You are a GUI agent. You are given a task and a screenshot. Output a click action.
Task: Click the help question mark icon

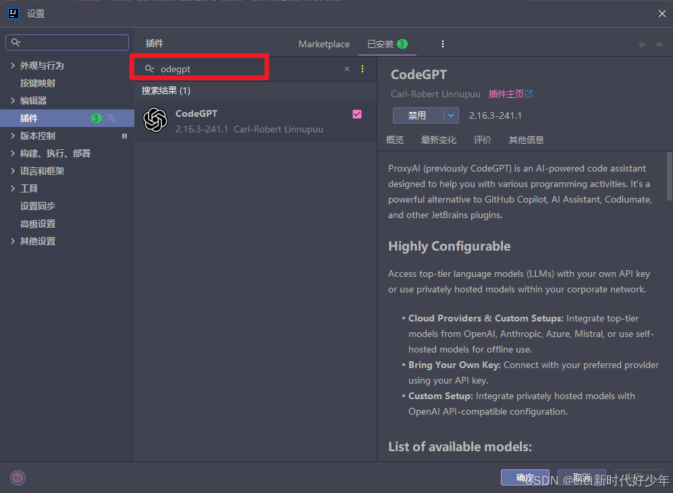pos(18,477)
